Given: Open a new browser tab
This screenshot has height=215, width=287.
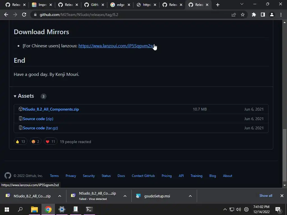Looking at the screenshot, I should 217,5.
